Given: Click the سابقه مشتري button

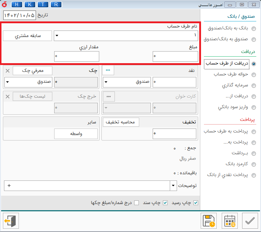Looking at the screenshot, I should coord(27,36).
